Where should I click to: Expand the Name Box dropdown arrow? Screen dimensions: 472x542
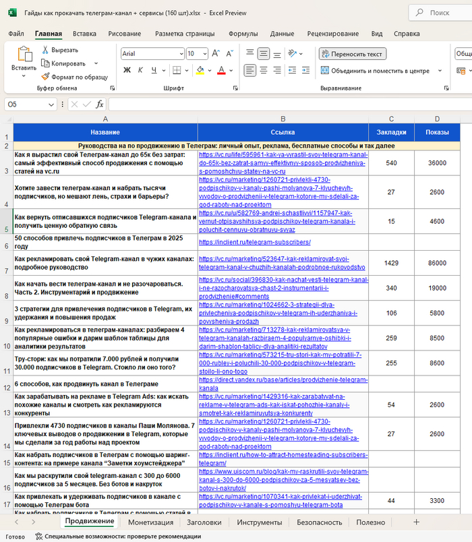(x=52, y=104)
